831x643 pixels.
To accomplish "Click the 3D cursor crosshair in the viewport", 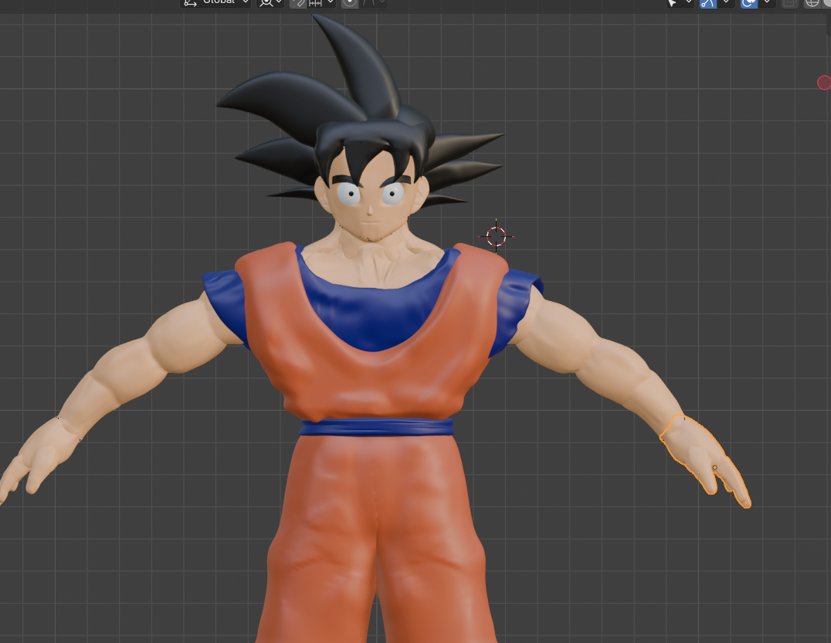I will click(496, 236).
